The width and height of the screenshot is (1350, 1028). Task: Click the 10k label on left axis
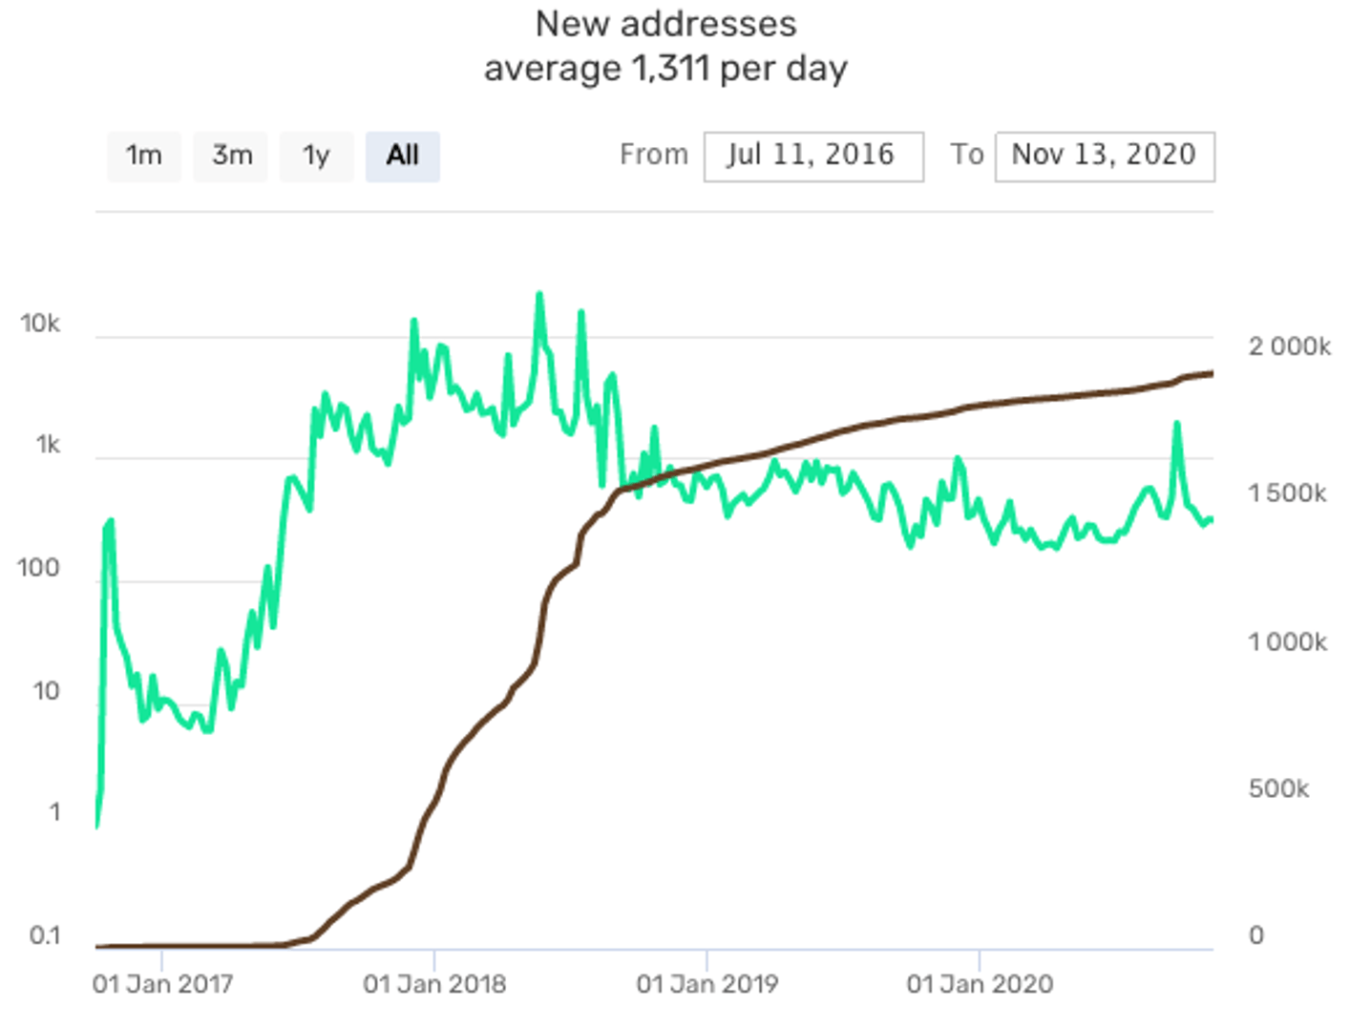(x=40, y=324)
